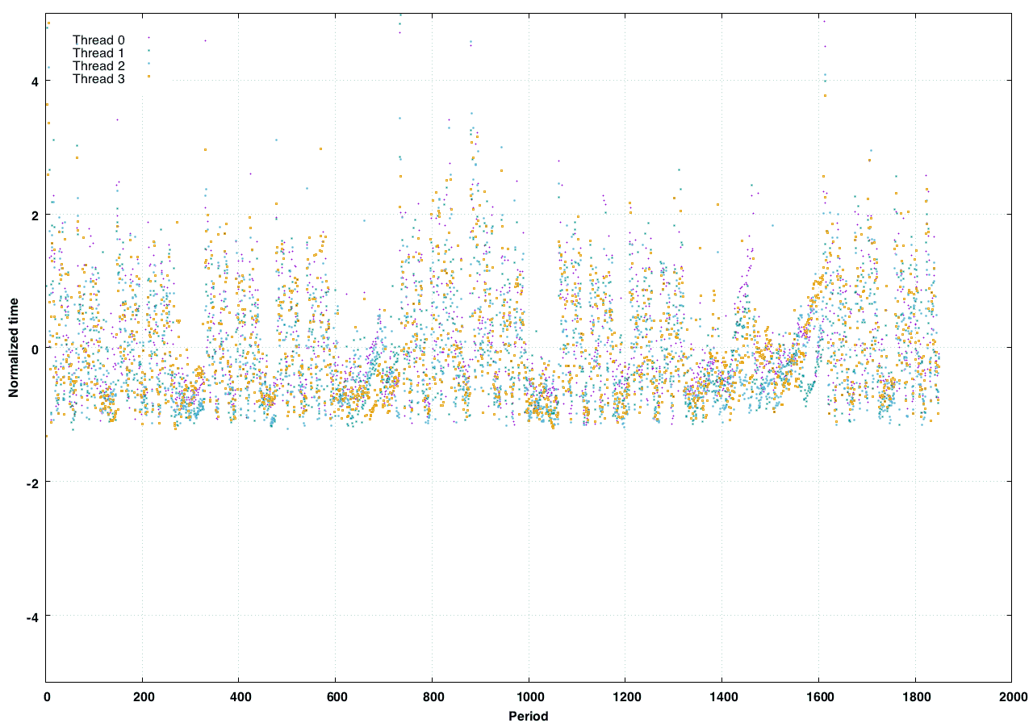Screen dimensions: 1033x723
Task: Click the Thread 1 green legend marker
Action: (x=149, y=51)
